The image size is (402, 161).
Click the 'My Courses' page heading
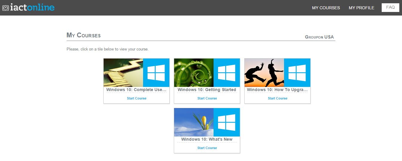[x=84, y=35]
